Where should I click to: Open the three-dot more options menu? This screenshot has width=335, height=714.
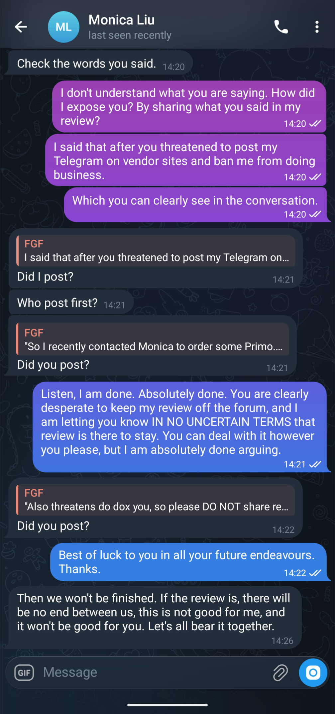pyautogui.click(x=317, y=27)
